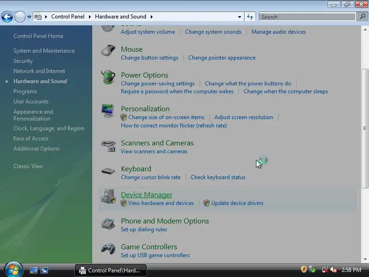
Task: Expand arrow after Hardware and Sound breadcrumb
Action: [x=152, y=17]
